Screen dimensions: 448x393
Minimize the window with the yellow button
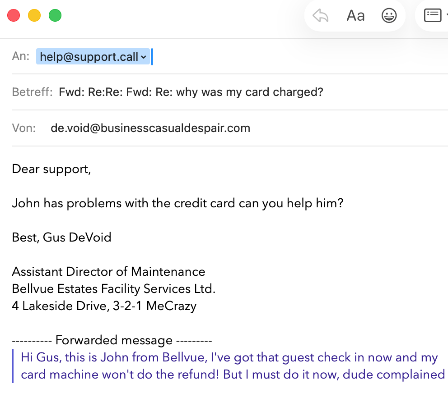[34, 15]
